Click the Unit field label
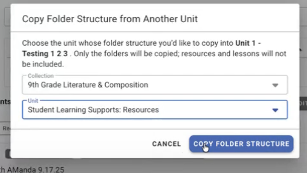Viewport: 307px width, 173px height. tap(33, 101)
